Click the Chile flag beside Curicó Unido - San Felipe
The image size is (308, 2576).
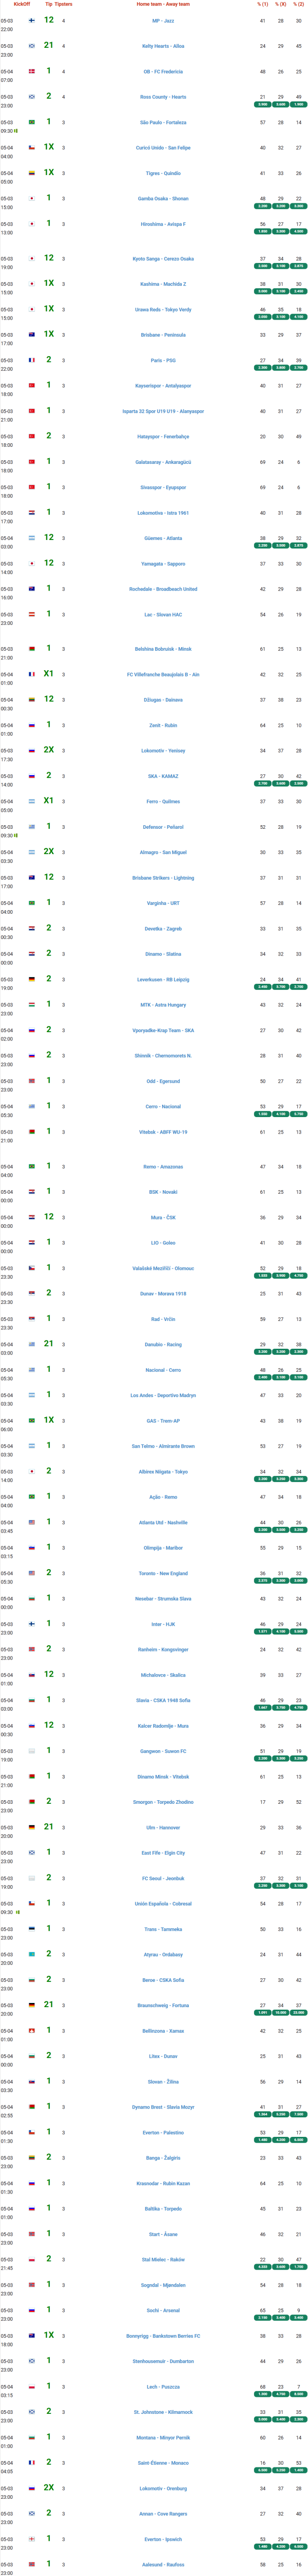(x=31, y=147)
